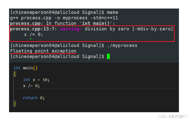Click the 'Floating point exception' output line
Viewport: 189px width, 120px height.
point(43,51)
